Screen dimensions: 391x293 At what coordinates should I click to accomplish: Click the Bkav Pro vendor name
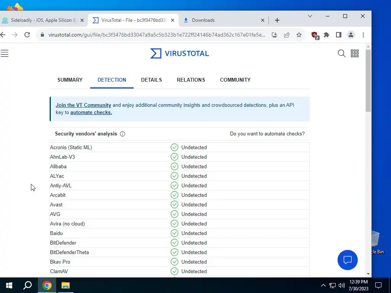[x=60, y=262]
